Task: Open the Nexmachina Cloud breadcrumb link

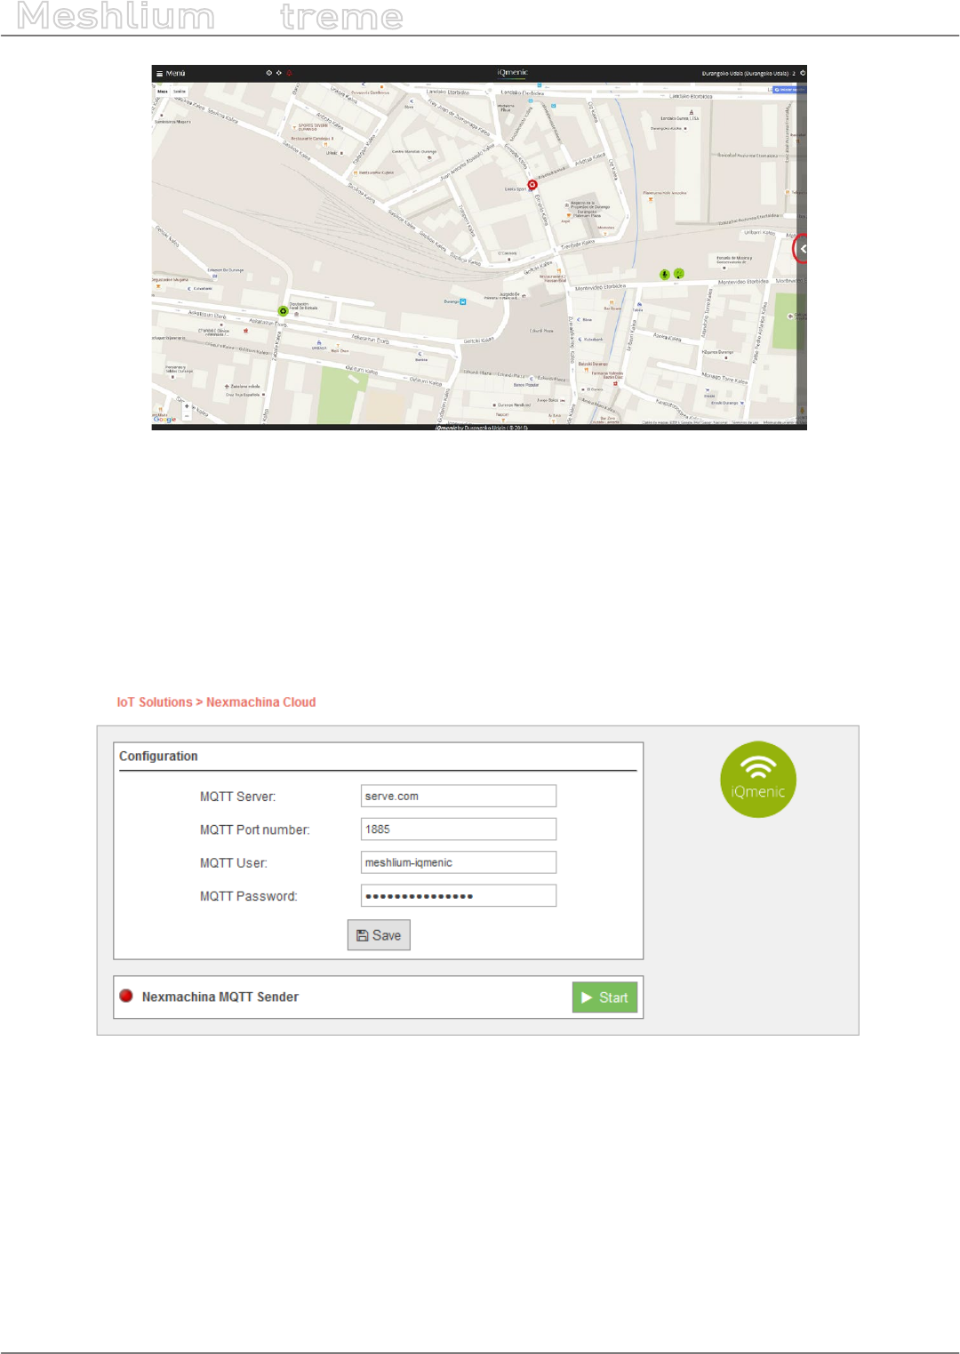Action: [x=261, y=702]
